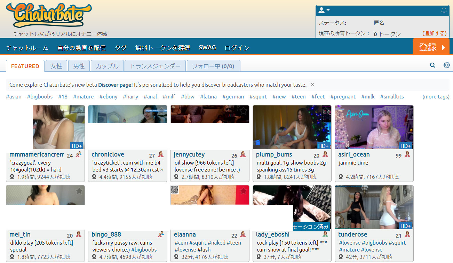
Task: Click the 追加する tokens link
Action: click(x=434, y=33)
